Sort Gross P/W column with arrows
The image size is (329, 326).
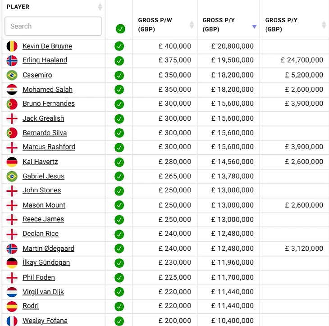pos(192,24)
